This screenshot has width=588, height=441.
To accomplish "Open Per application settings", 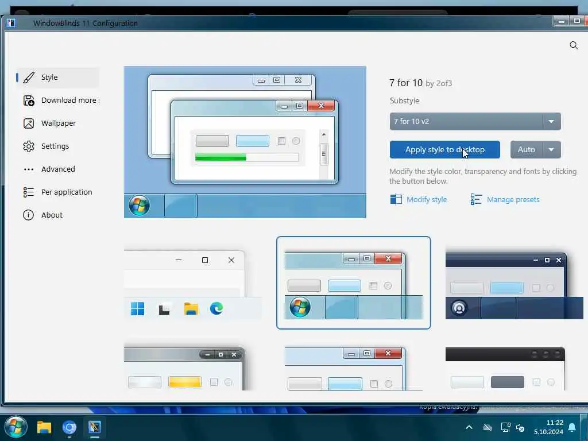I will click(58, 192).
